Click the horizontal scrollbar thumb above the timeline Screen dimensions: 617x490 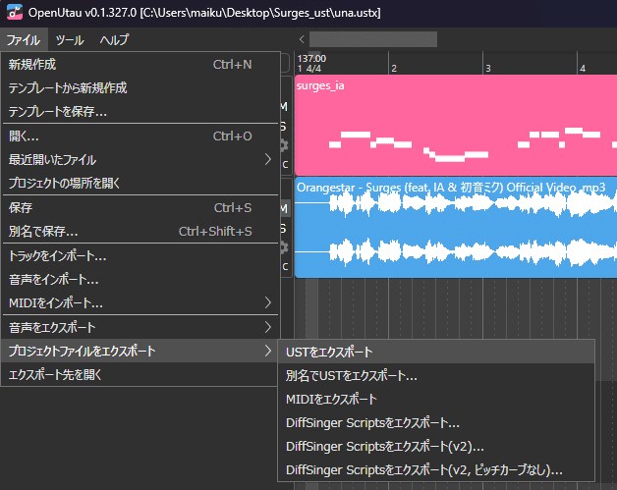click(x=373, y=39)
